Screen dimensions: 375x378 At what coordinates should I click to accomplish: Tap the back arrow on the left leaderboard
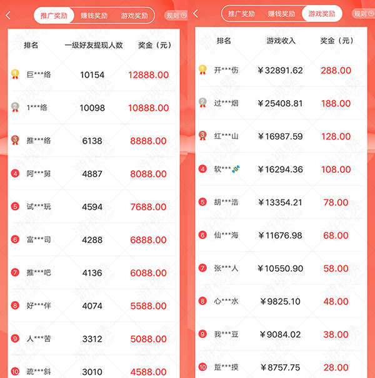tap(8, 16)
